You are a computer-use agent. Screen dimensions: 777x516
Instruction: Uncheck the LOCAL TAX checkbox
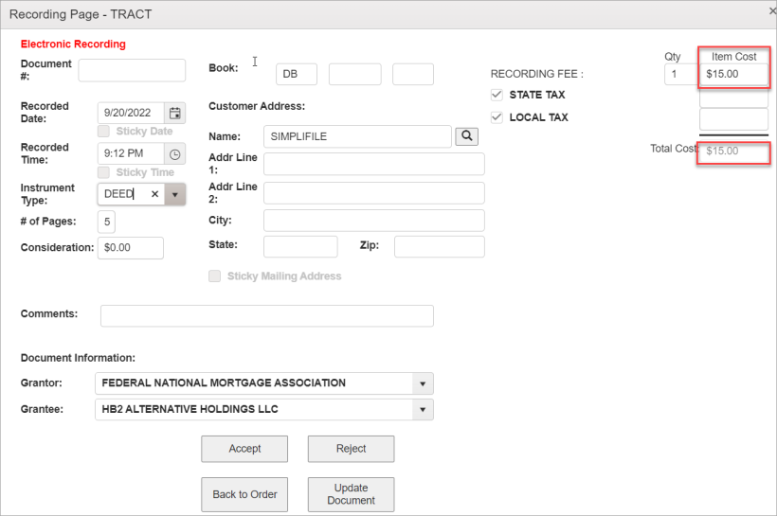point(497,117)
